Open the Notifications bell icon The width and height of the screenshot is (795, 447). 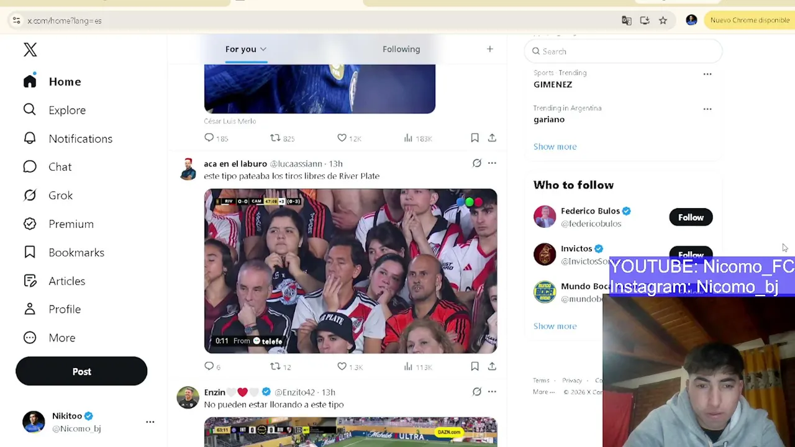coord(30,138)
